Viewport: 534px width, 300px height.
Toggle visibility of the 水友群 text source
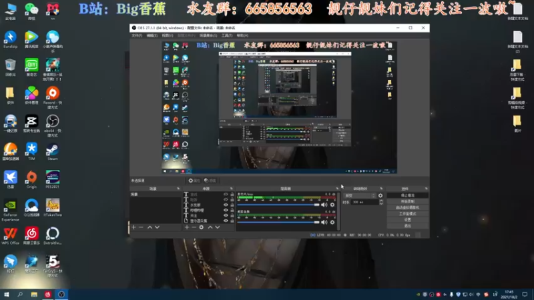(x=226, y=205)
